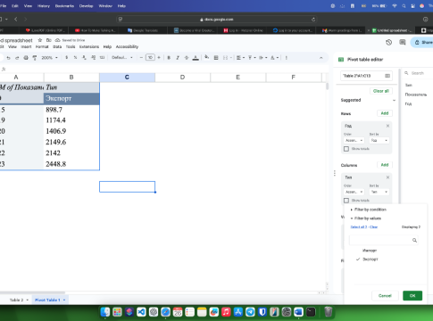Open Safari History menu

coord(44,5)
